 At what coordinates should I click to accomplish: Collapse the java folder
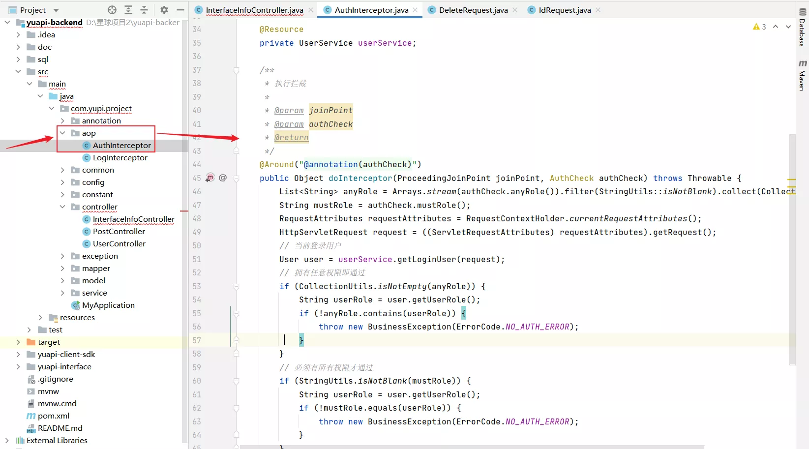pyautogui.click(x=40, y=96)
